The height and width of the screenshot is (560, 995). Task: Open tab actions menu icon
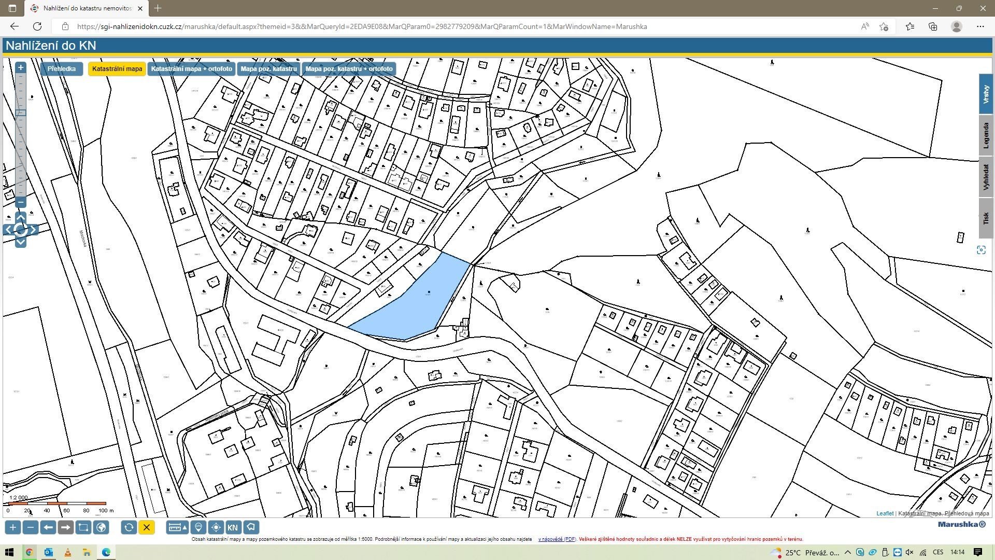pos(12,8)
